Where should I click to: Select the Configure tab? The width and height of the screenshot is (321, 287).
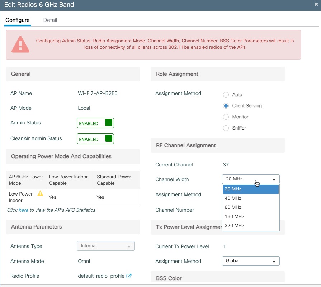point(17,20)
